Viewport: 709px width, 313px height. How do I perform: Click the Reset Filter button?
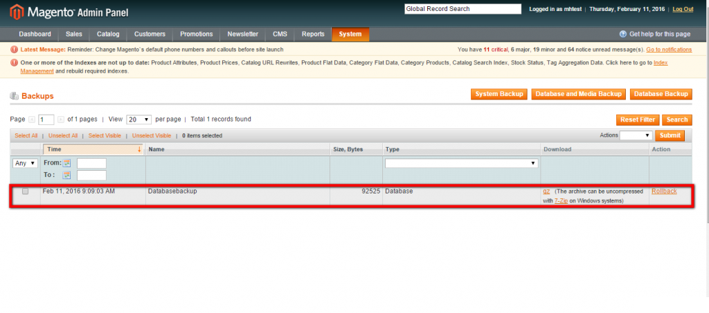(638, 120)
